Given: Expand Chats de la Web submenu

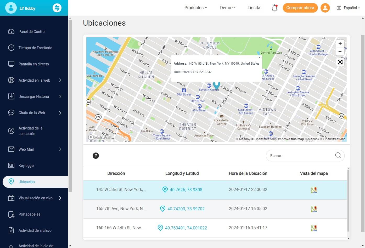Looking at the screenshot, I should pyautogui.click(x=60, y=113).
